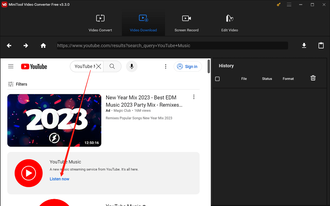Click the Listen now link
Viewport: 330px width, 206px height.
[59, 179]
